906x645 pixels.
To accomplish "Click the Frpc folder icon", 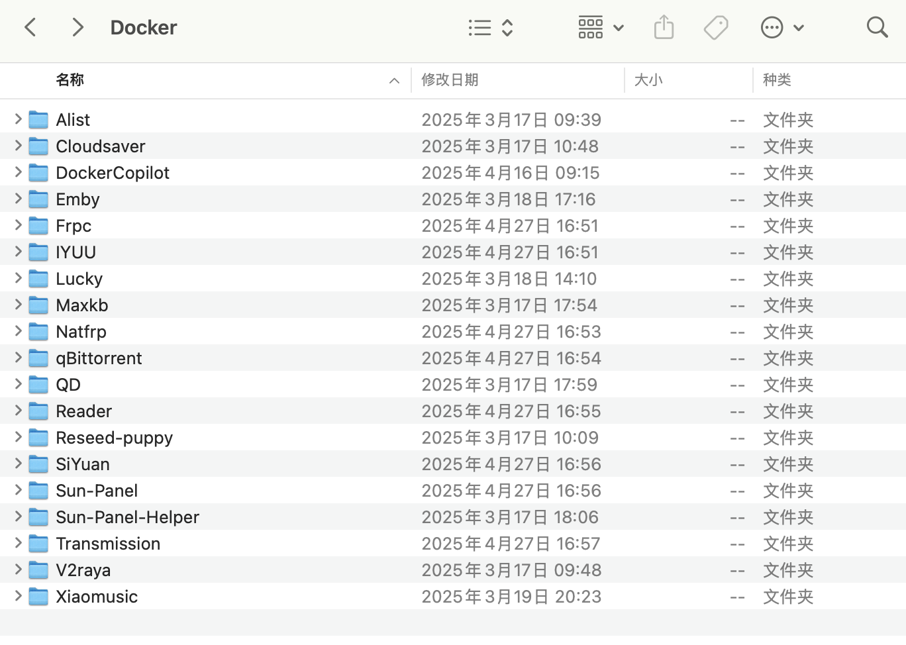I will [39, 226].
